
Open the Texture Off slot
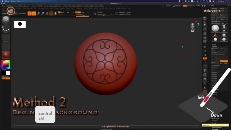(6, 47)
